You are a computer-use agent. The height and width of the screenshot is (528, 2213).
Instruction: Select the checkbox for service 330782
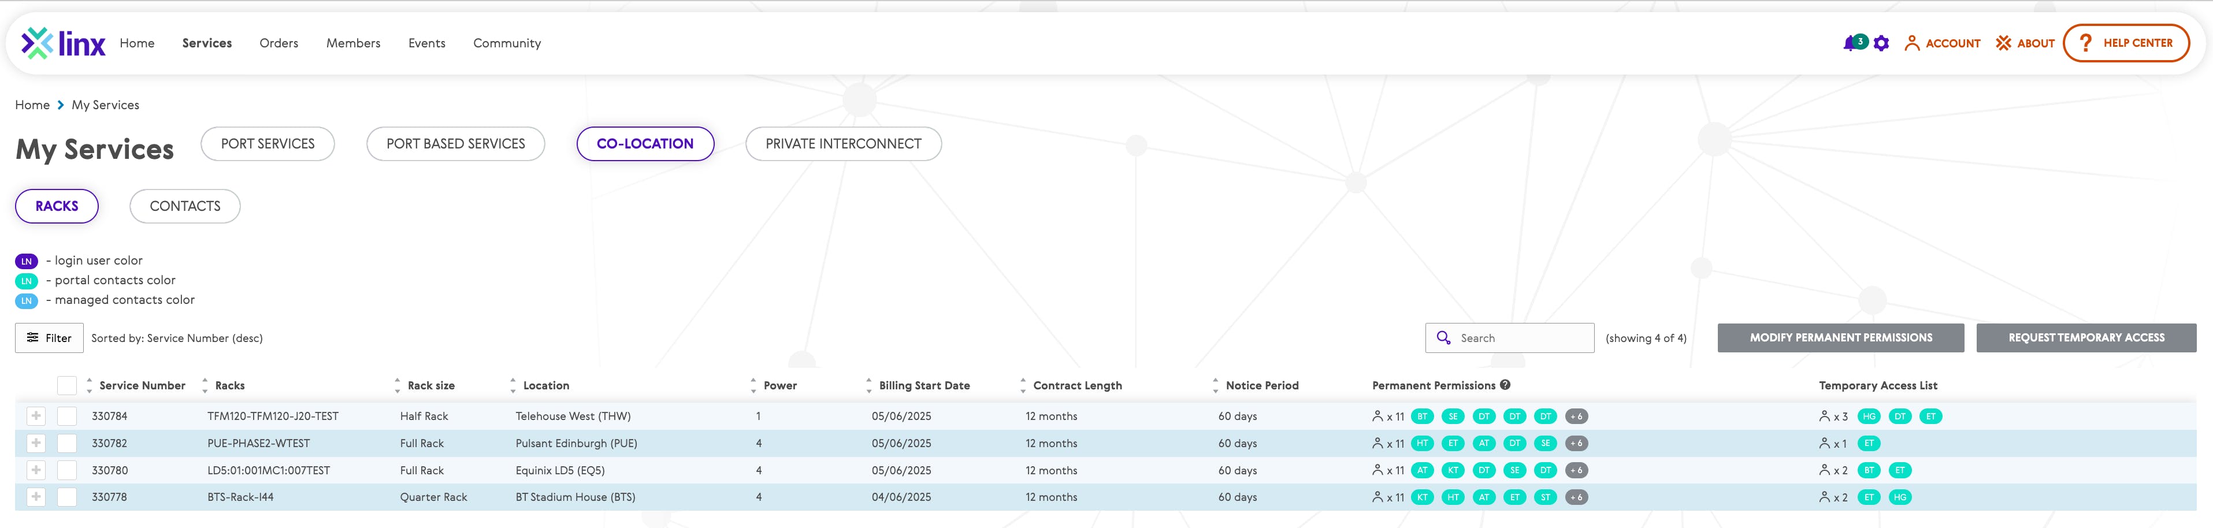pyautogui.click(x=67, y=444)
